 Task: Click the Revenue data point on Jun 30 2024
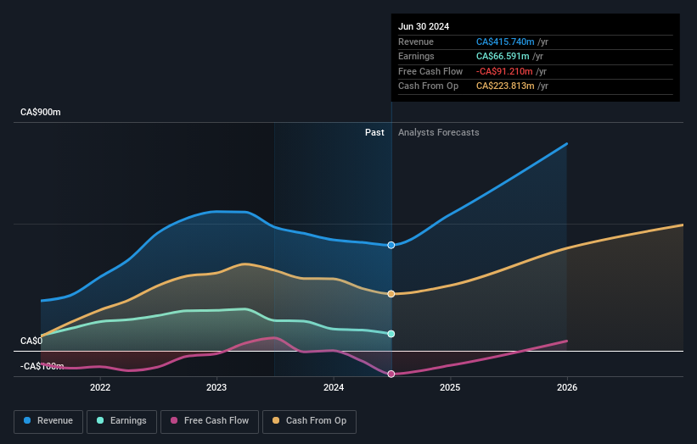click(391, 245)
